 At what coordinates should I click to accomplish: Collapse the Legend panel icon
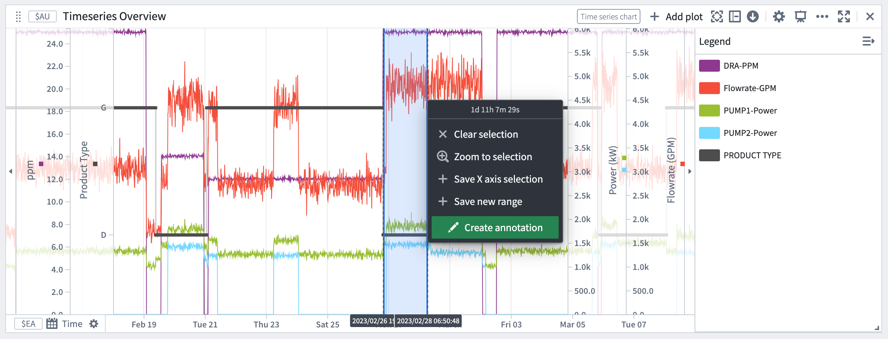click(x=868, y=41)
